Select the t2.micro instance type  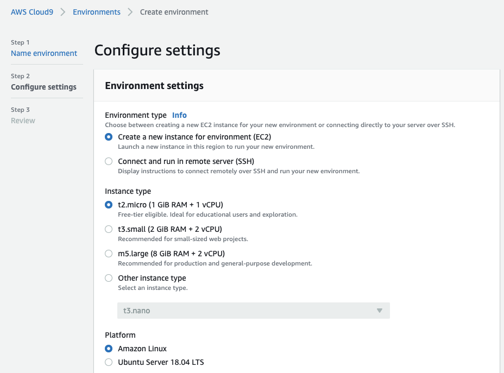[109, 205]
